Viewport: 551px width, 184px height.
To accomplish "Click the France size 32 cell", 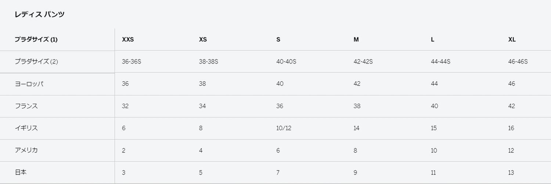I will tap(125, 106).
